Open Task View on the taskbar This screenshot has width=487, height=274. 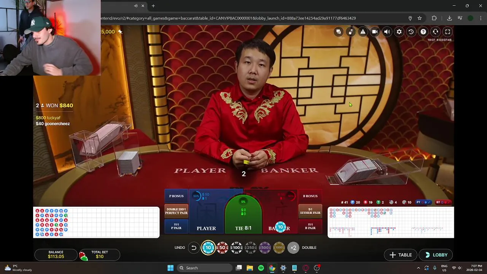click(x=239, y=268)
